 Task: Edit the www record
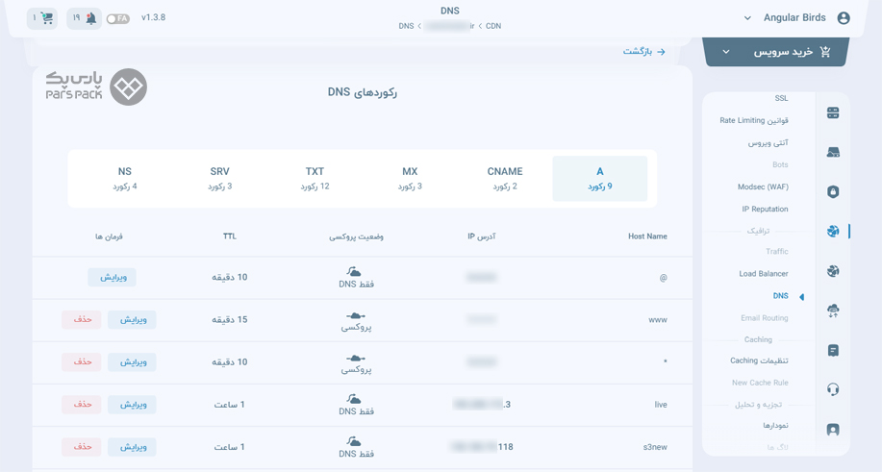(x=132, y=320)
